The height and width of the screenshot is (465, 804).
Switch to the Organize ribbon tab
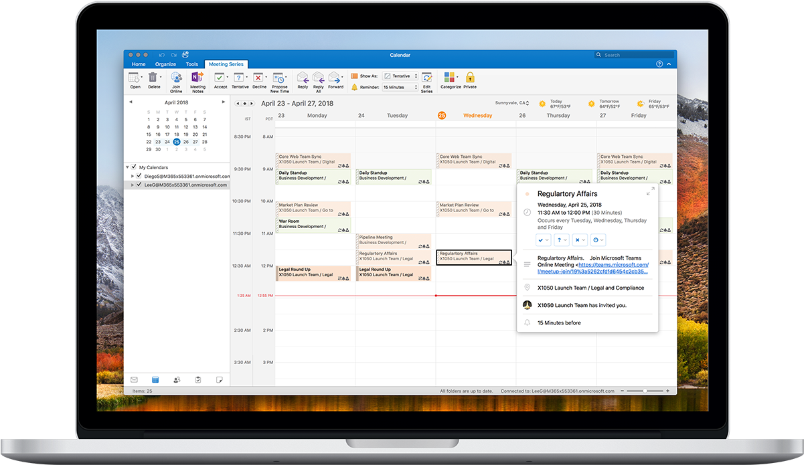pyautogui.click(x=165, y=64)
